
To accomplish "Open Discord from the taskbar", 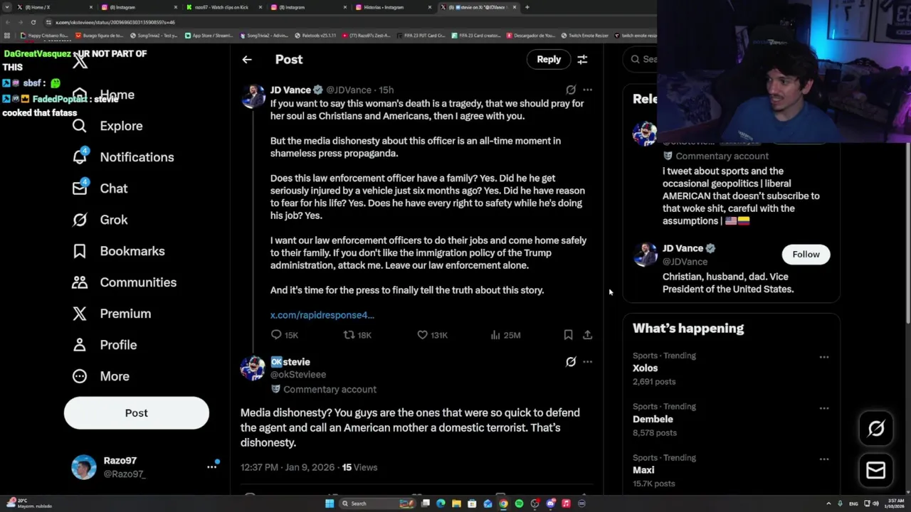I will pos(550,503).
